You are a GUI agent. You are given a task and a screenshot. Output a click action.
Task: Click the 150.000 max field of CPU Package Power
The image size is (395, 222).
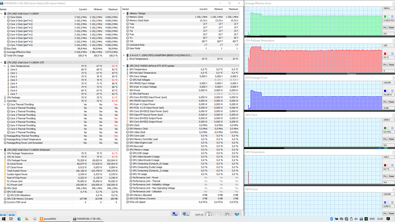click(388, 83)
